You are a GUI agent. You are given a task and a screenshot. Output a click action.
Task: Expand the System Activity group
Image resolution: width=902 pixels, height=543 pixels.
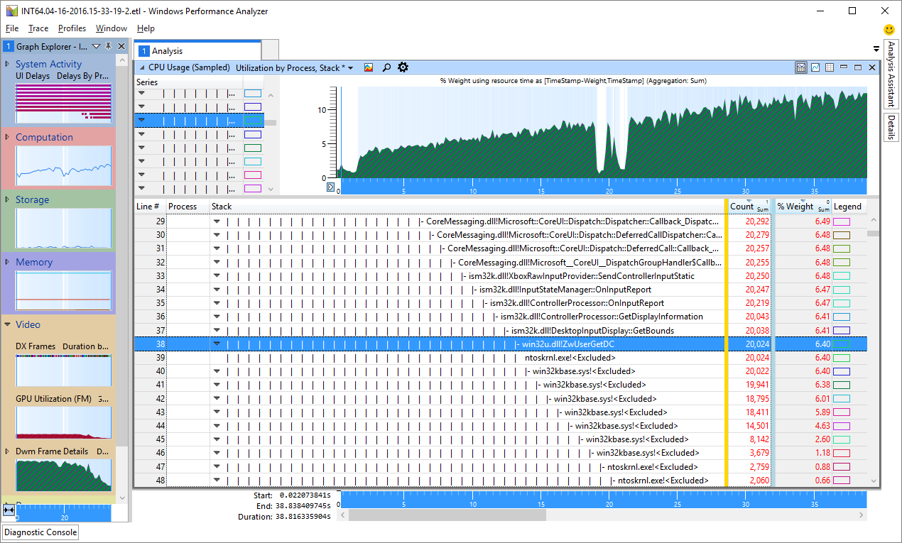(8, 64)
